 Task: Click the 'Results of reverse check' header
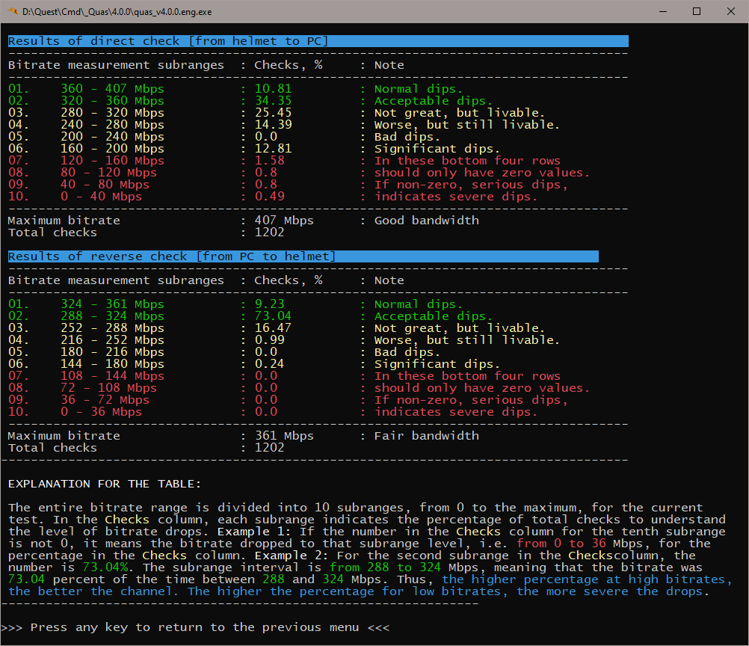303,256
